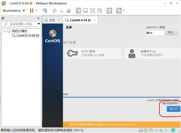Take a snapshot of the VM
Image resolution: width=181 pixels, height=133 pixels.
[54, 11]
